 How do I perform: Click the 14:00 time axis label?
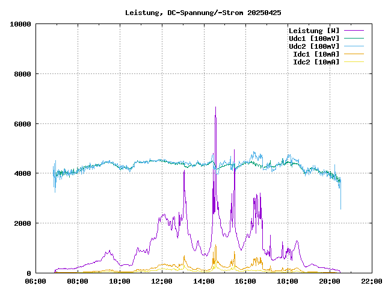pyautogui.click(x=203, y=281)
